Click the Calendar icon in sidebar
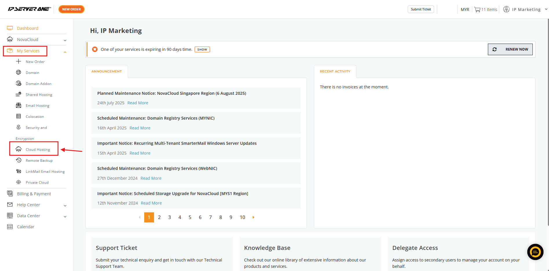Viewport: 549px width, 271px height. coord(10,227)
